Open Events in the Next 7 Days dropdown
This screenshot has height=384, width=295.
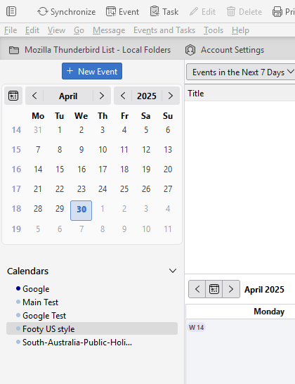(241, 72)
